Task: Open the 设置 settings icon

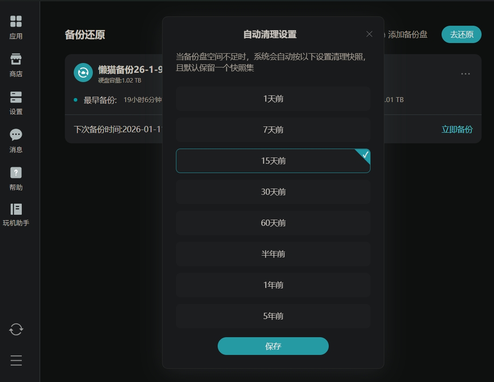Action: [16, 97]
